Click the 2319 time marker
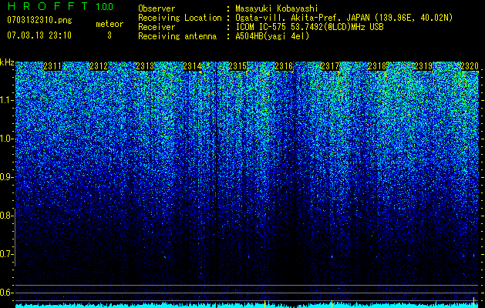 pos(423,65)
